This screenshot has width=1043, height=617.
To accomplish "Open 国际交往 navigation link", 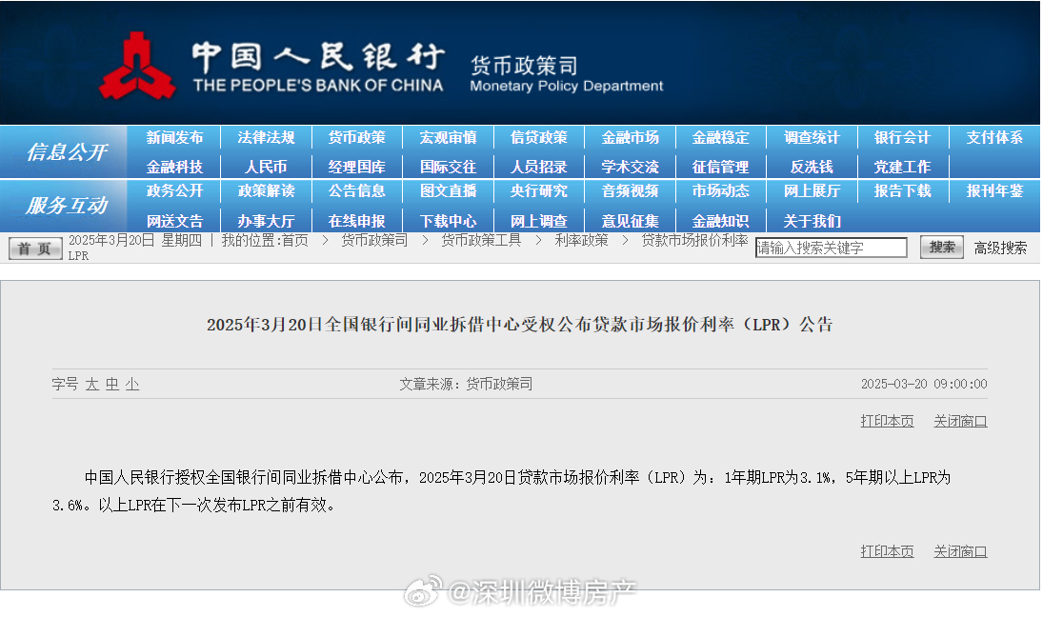I will tap(448, 167).
